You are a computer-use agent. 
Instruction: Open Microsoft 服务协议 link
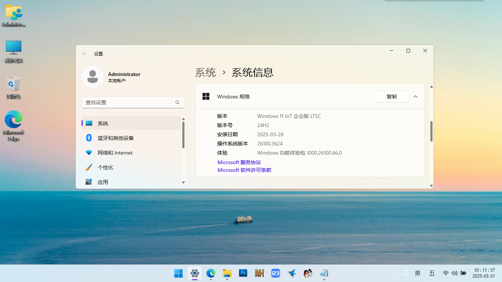[239, 162]
